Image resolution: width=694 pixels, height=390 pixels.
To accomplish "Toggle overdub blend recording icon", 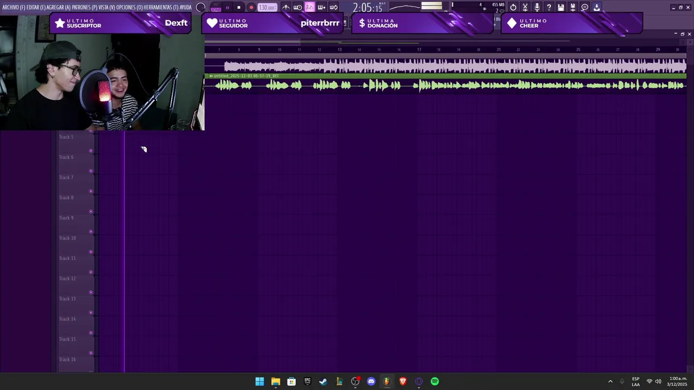I will (322, 8).
